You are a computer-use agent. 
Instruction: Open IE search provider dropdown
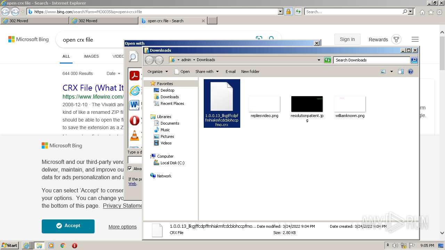point(411,12)
